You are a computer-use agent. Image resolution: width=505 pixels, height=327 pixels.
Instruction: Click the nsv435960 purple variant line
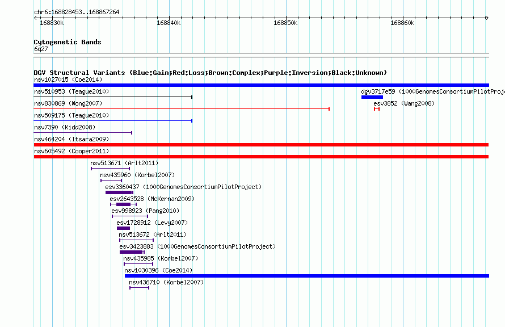111,181
